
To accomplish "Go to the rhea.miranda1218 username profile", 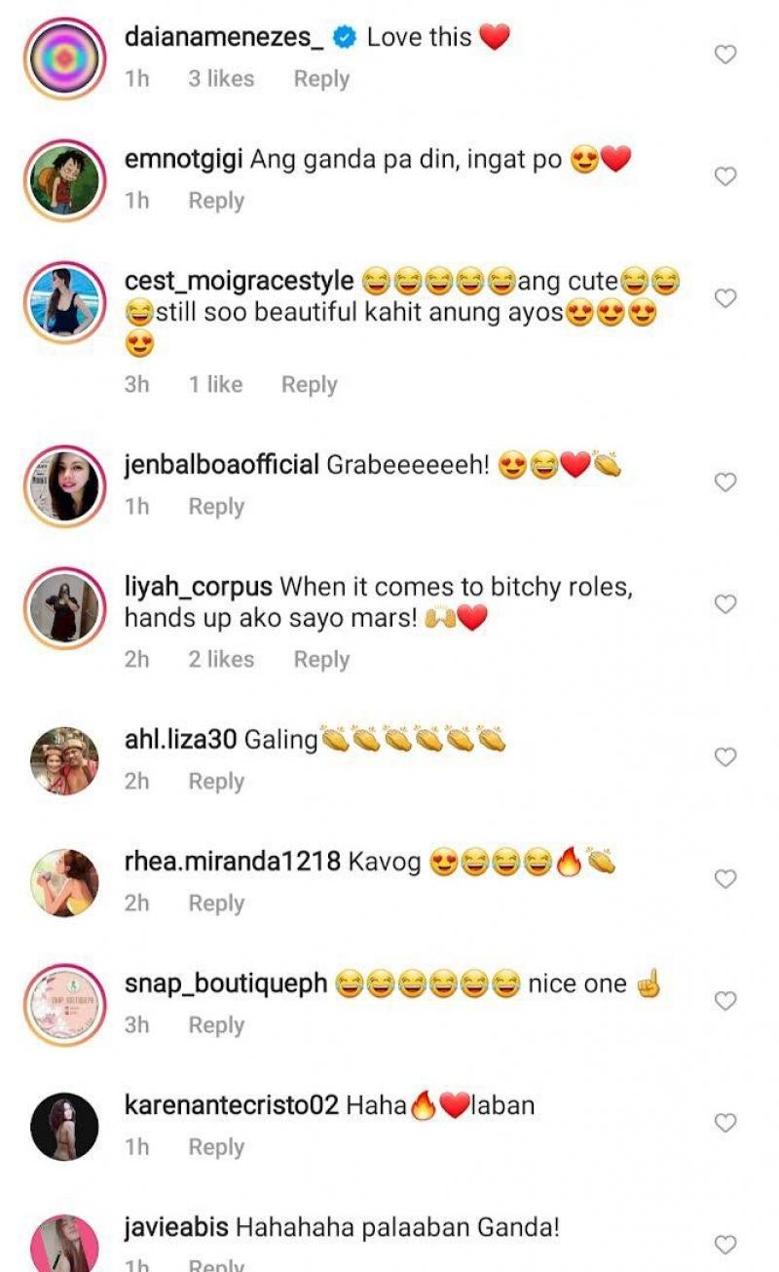I will pos(232,862).
